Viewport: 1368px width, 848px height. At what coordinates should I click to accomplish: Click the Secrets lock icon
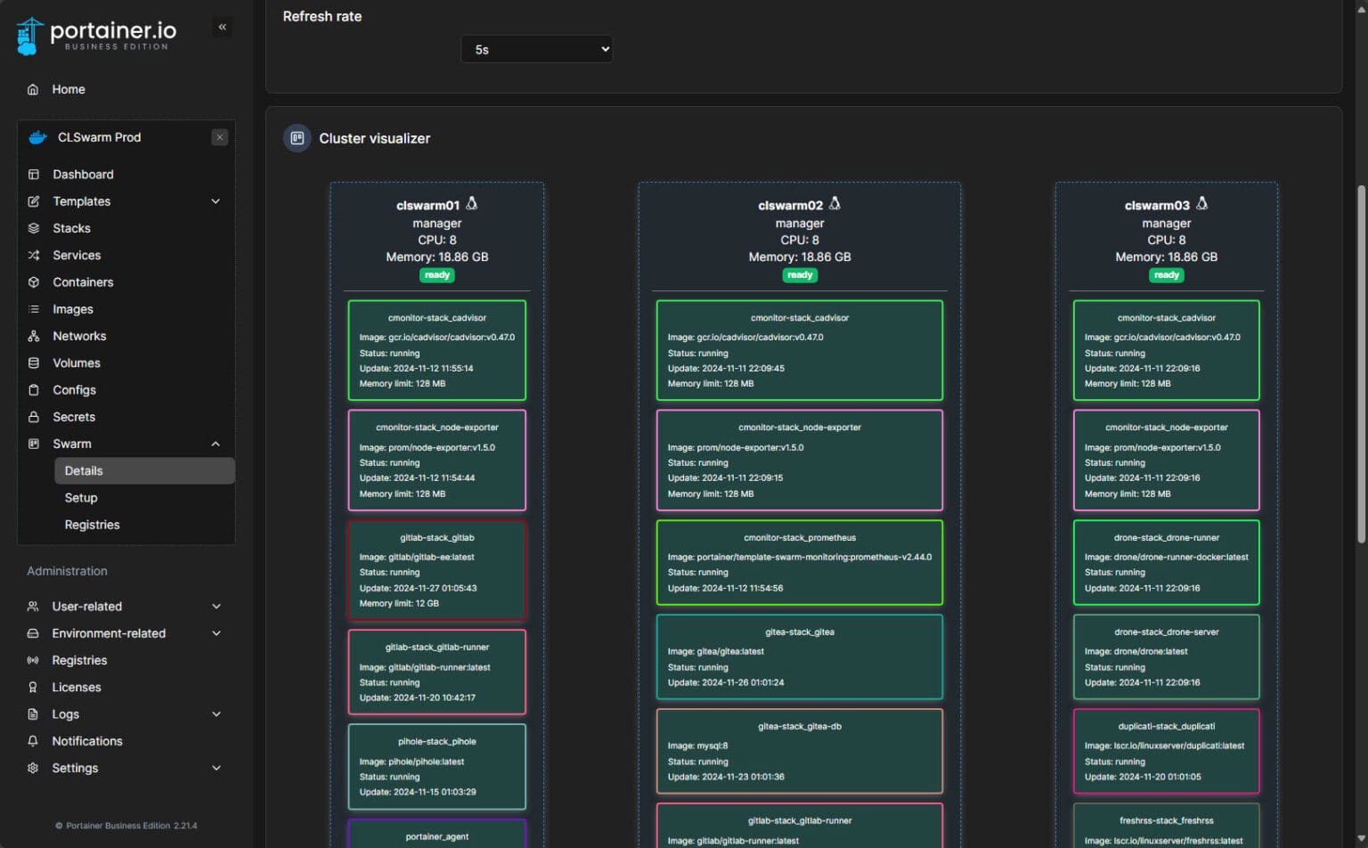pyautogui.click(x=34, y=417)
